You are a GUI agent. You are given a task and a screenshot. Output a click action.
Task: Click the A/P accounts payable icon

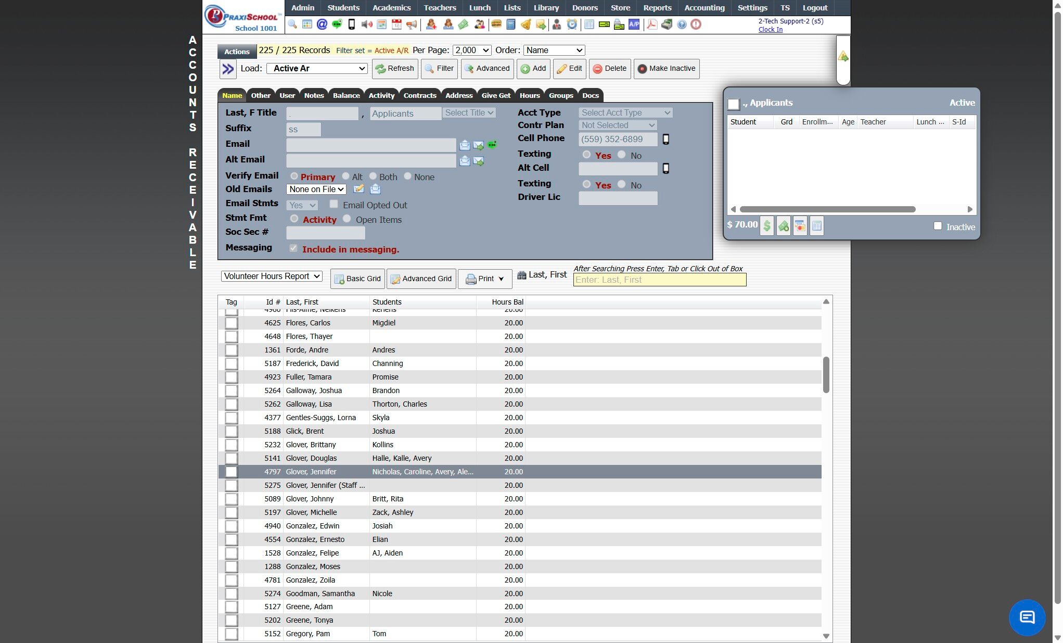pyautogui.click(x=634, y=24)
